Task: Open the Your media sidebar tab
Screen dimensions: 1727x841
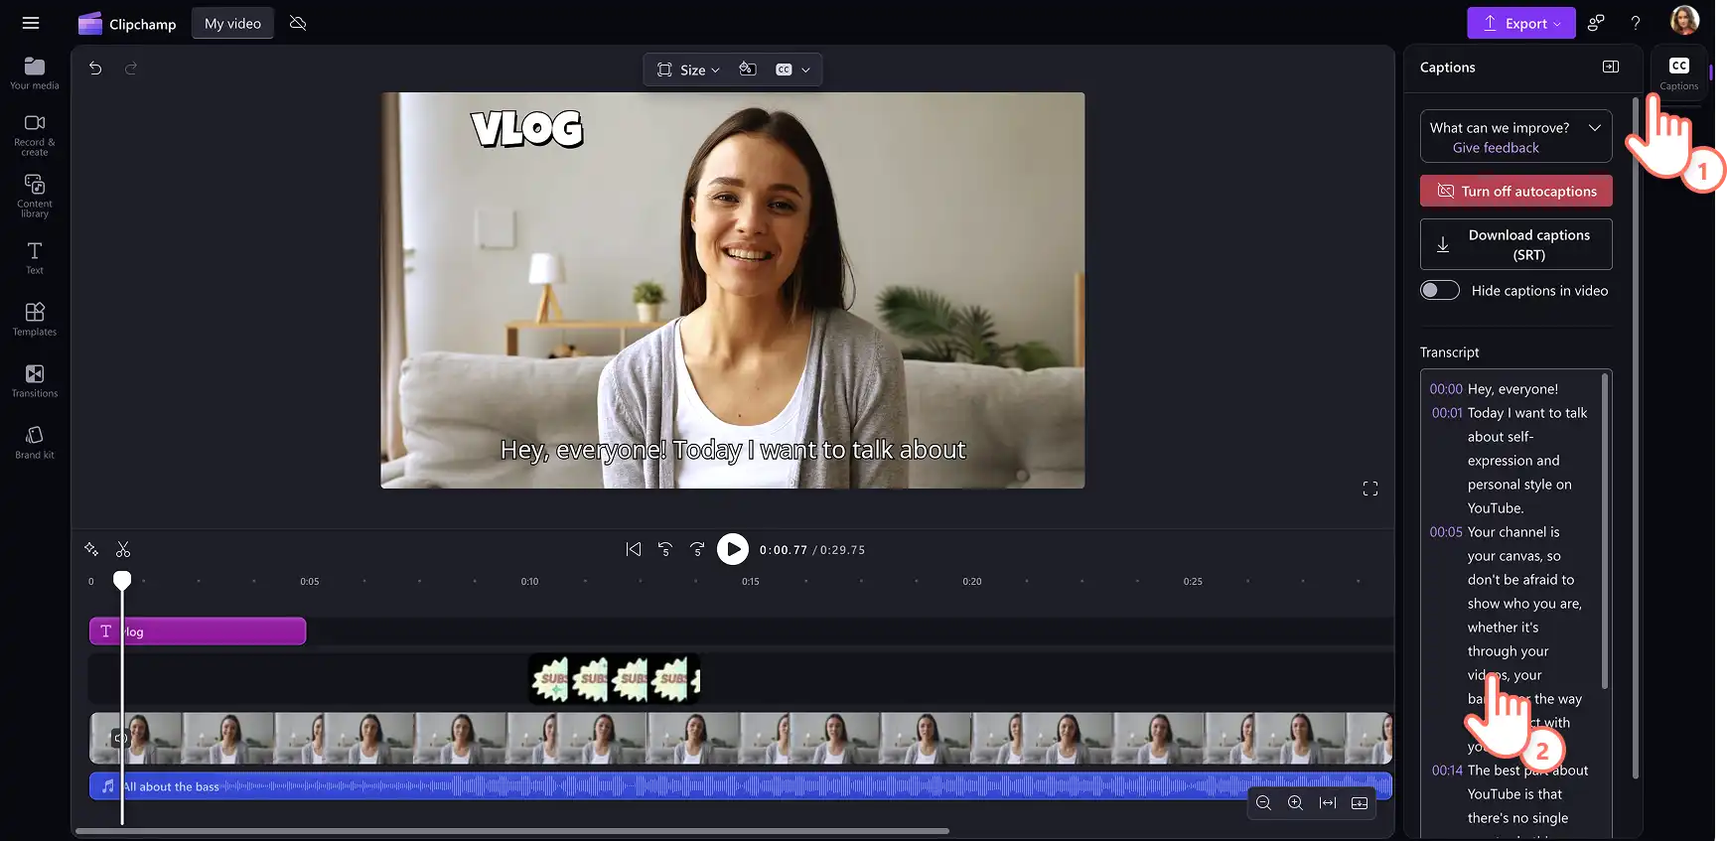Action: coord(35,73)
